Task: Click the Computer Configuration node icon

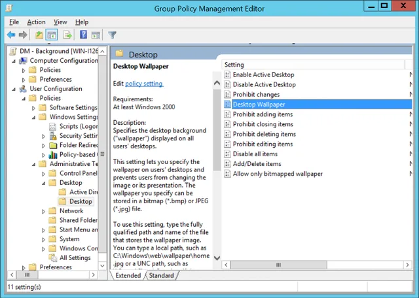Action: [x=24, y=61]
